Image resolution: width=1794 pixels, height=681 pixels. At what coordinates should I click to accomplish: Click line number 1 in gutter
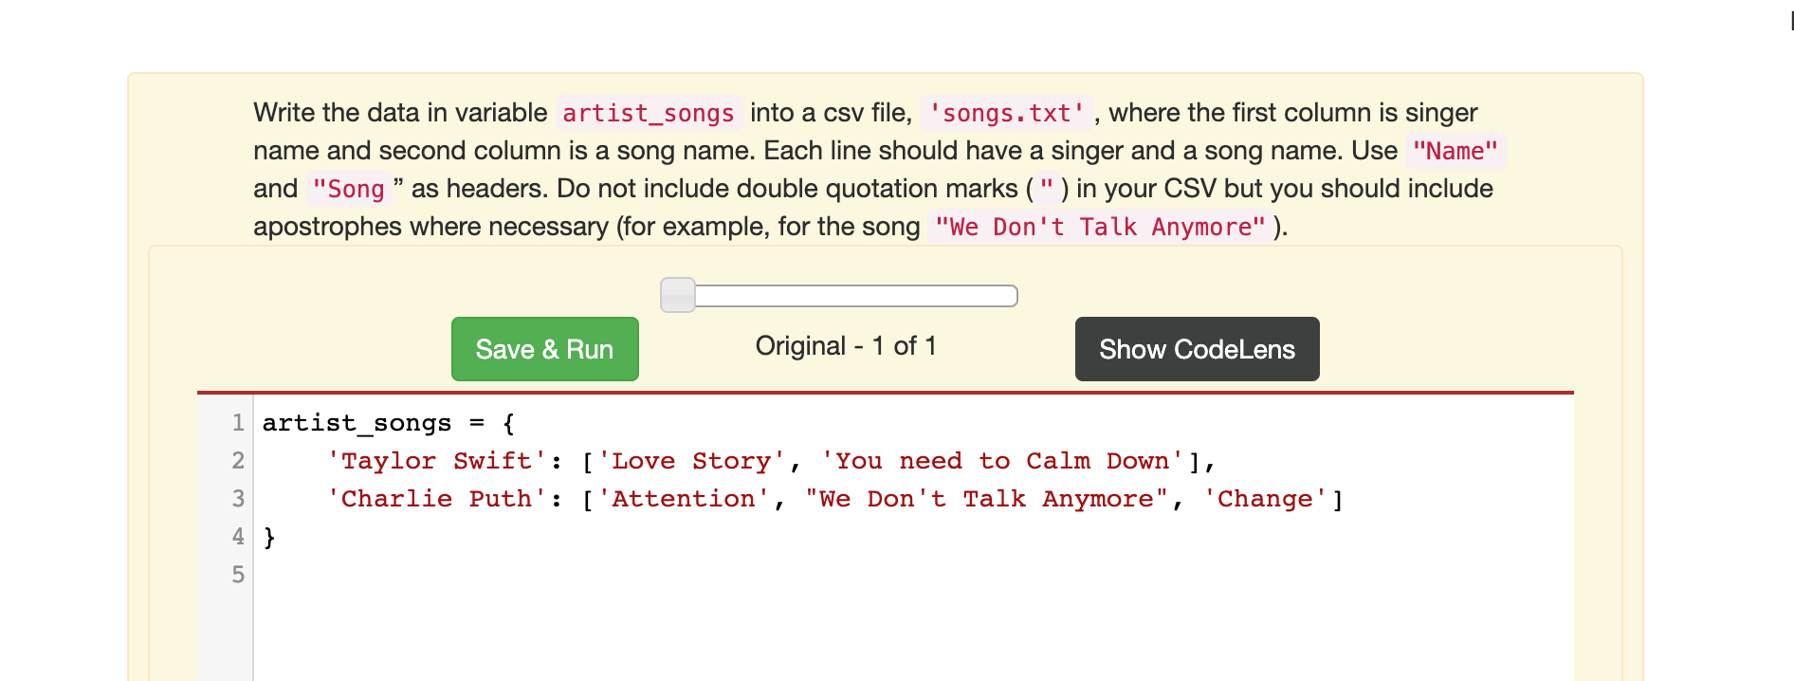pyautogui.click(x=238, y=423)
